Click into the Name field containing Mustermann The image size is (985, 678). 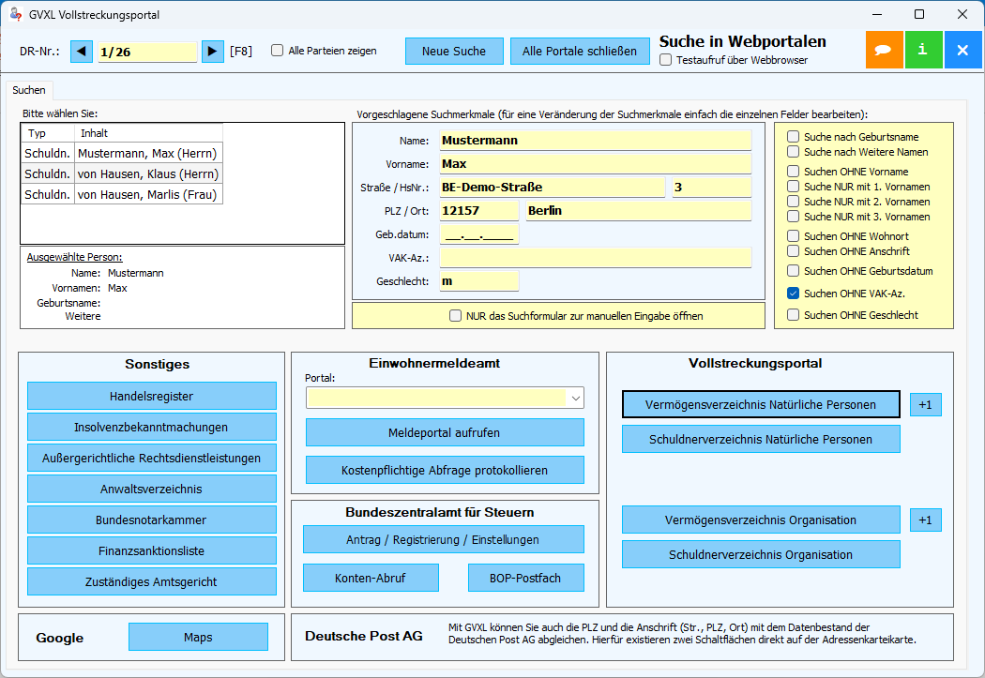tap(595, 141)
